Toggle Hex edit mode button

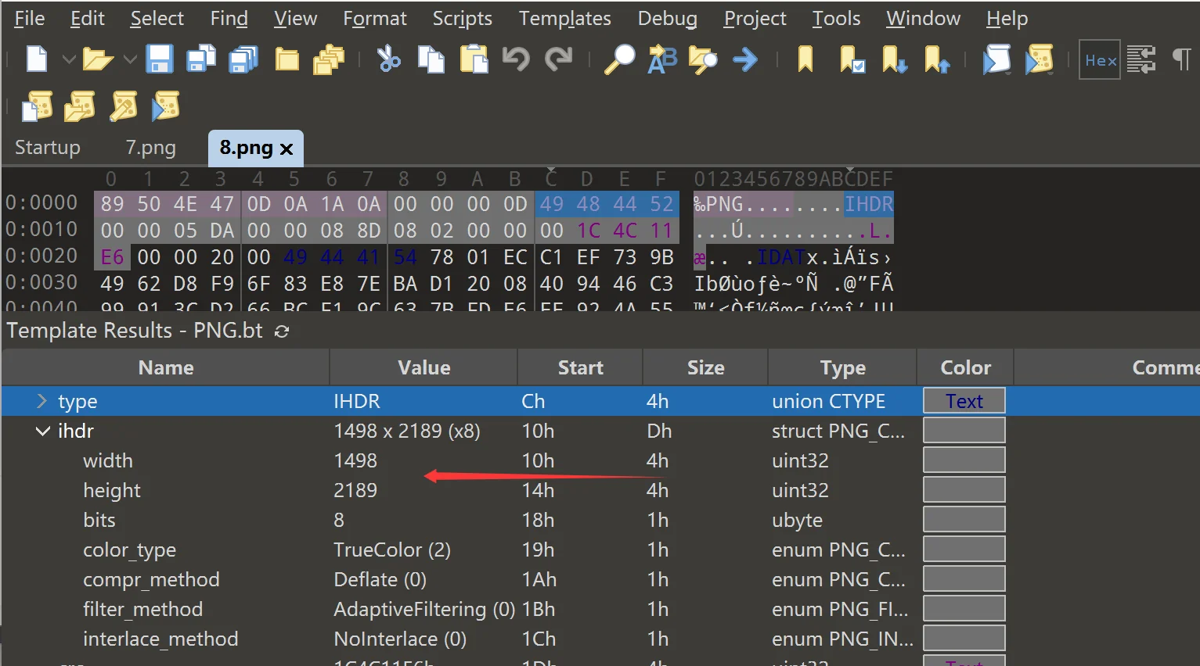pos(1100,60)
